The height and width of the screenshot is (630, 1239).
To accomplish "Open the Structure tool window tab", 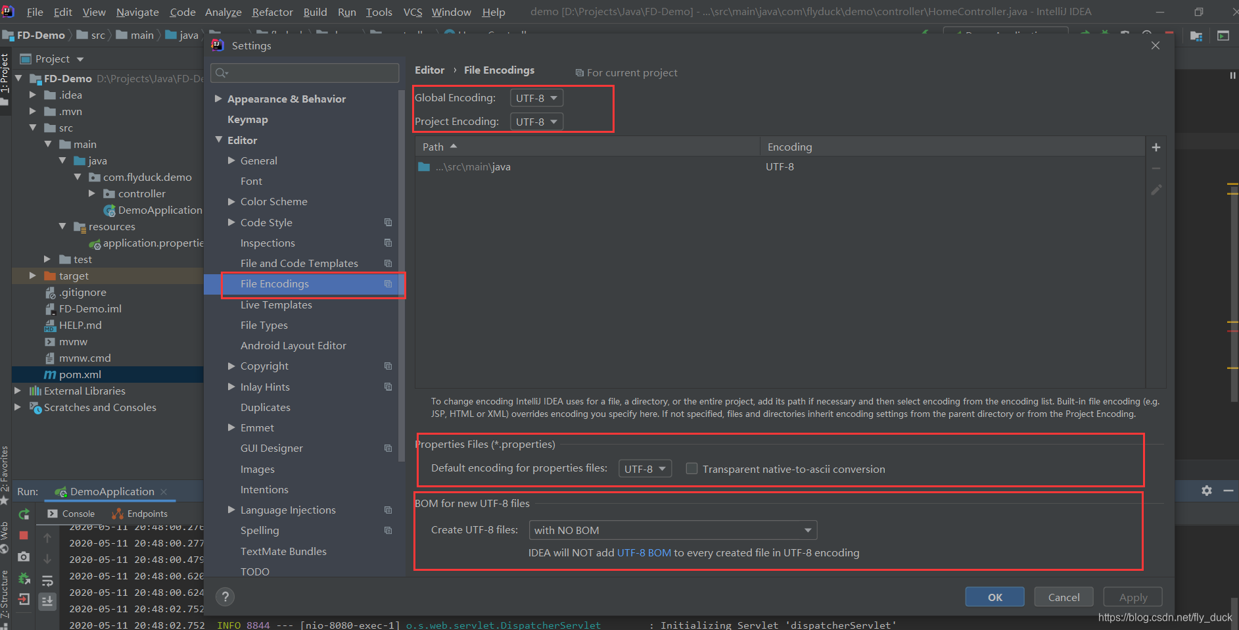I will click(5, 594).
